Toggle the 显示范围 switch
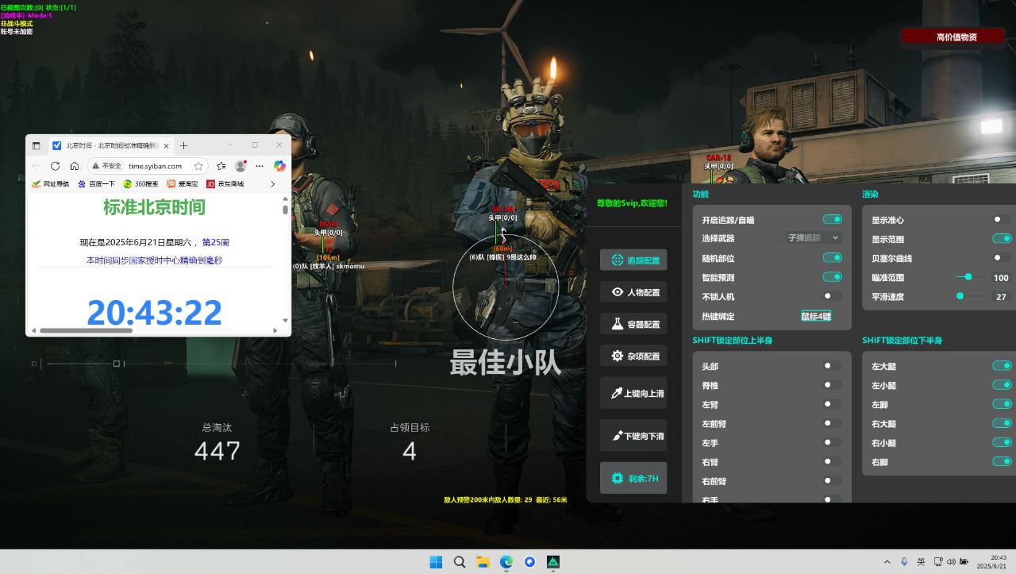 1002,239
